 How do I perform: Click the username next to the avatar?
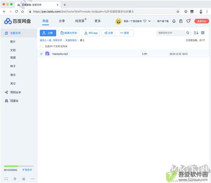(x=133, y=21)
